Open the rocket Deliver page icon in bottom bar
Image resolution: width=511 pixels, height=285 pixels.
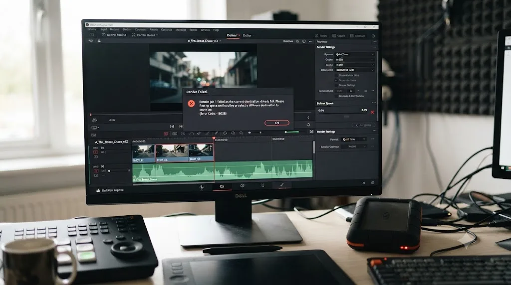click(282, 185)
